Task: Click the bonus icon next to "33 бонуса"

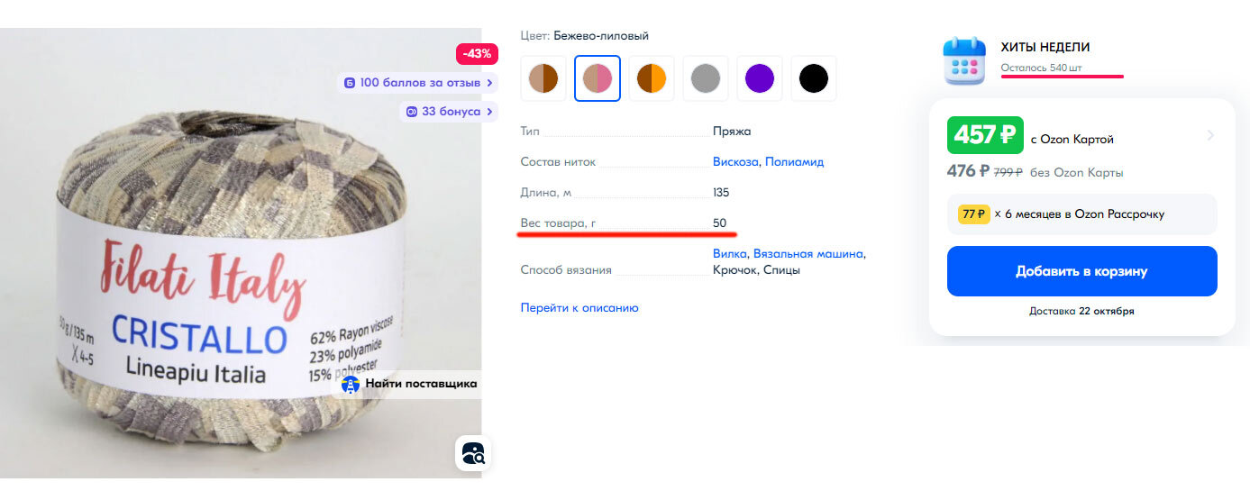Action: pos(412,112)
